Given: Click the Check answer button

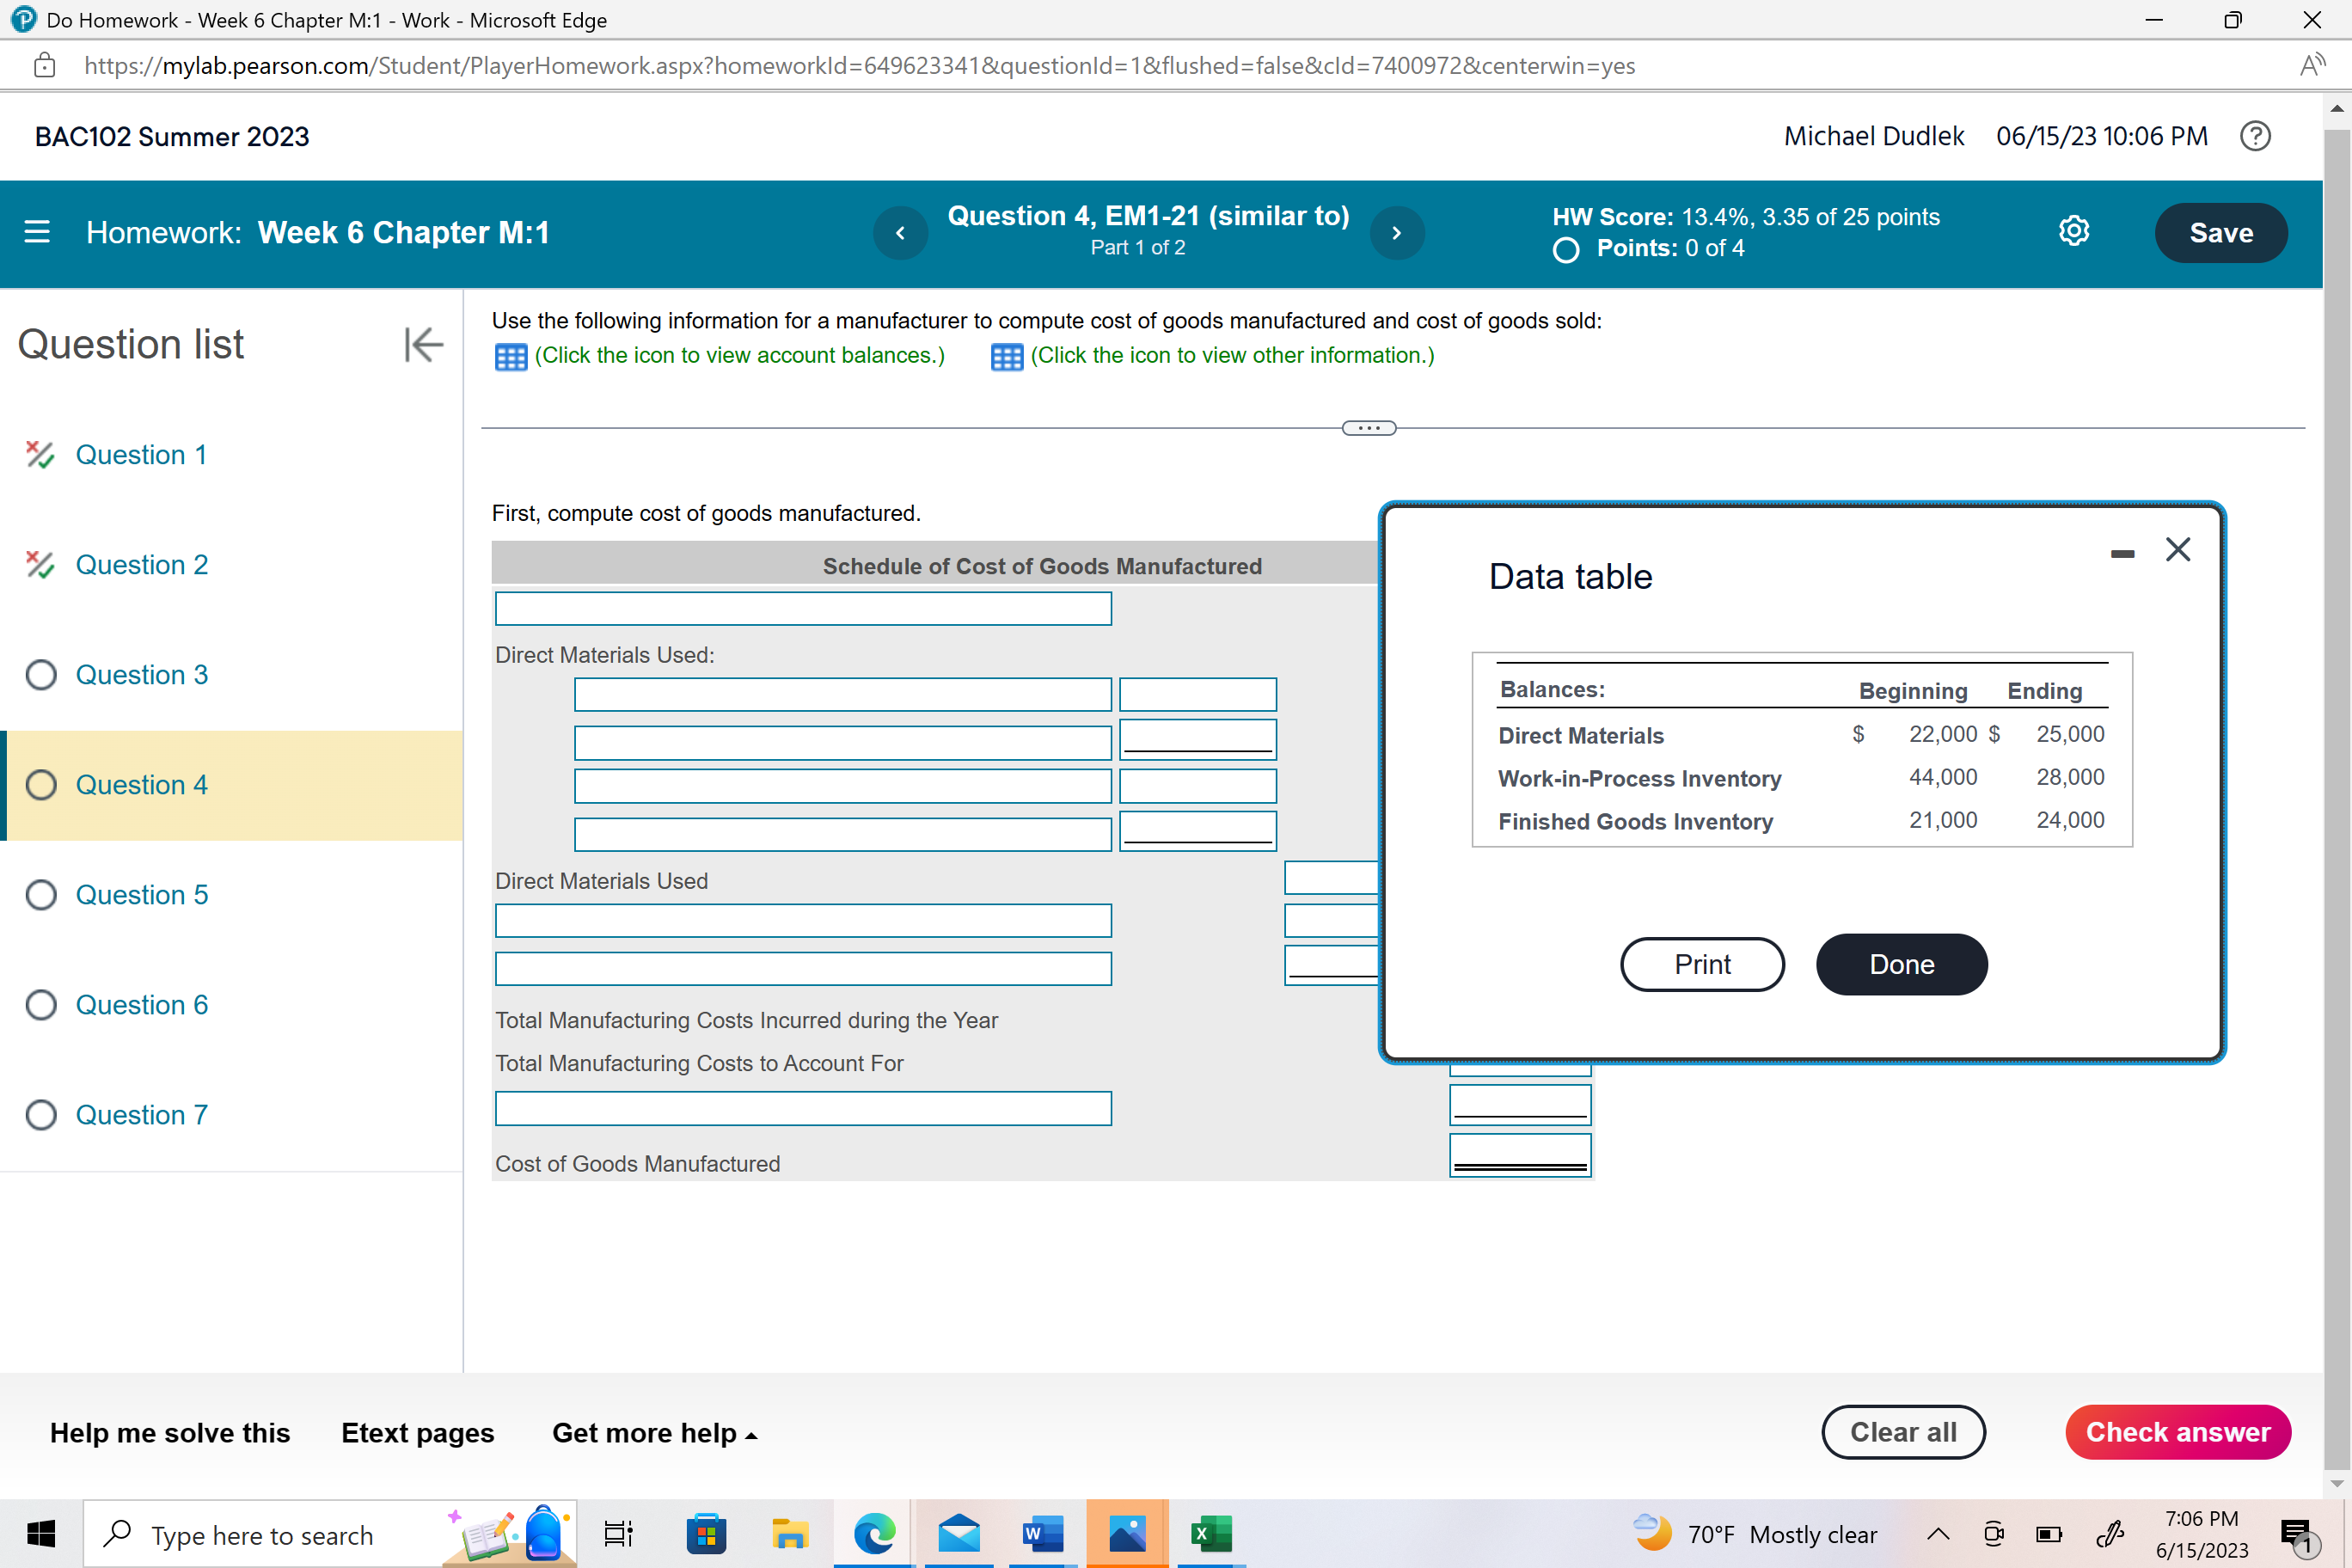Looking at the screenshot, I should 2177,1432.
